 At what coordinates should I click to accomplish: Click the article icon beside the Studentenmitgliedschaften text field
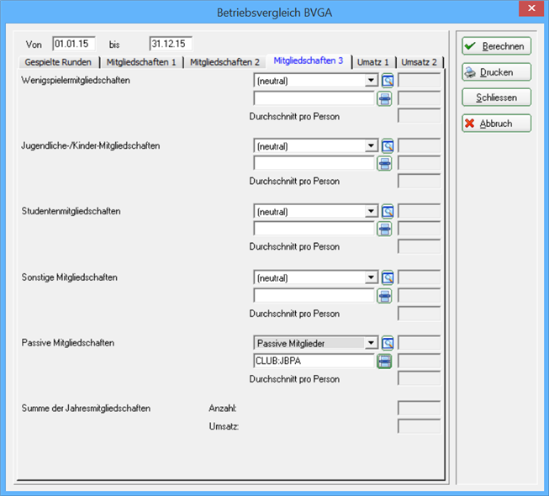(385, 229)
